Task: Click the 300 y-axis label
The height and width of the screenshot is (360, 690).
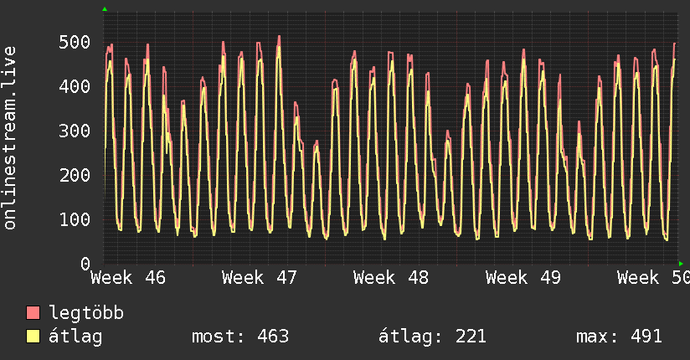Action: coord(75,131)
